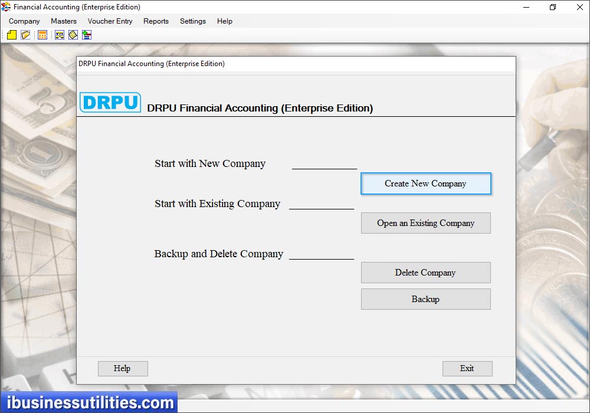The height and width of the screenshot is (413, 590).
Task: Open the Help menu in menu bar
Action: coord(225,21)
